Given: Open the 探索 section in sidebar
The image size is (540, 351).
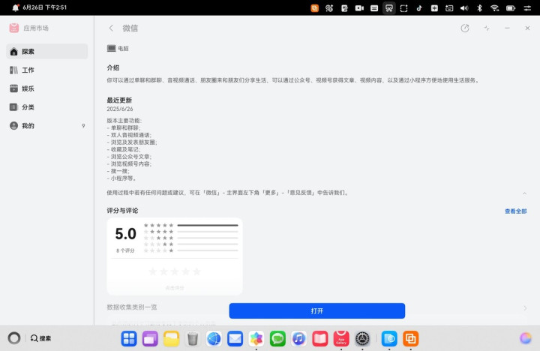Looking at the screenshot, I should pos(46,52).
